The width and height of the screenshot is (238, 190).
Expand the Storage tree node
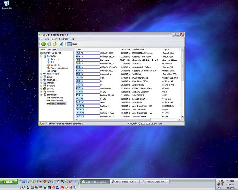[x=41, y=83]
